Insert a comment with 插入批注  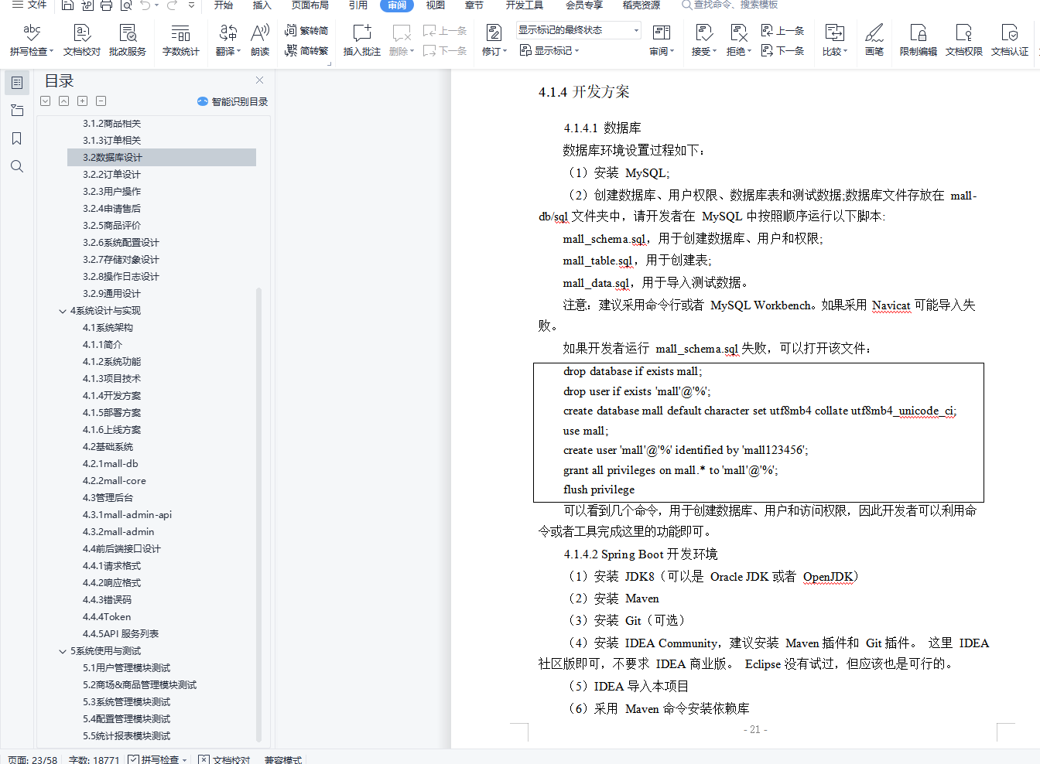tap(362, 40)
